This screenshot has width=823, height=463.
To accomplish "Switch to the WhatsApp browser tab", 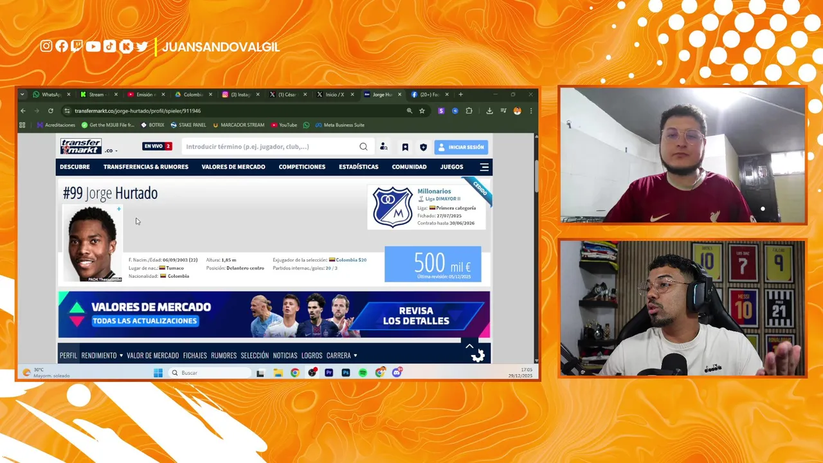I will pyautogui.click(x=51, y=95).
